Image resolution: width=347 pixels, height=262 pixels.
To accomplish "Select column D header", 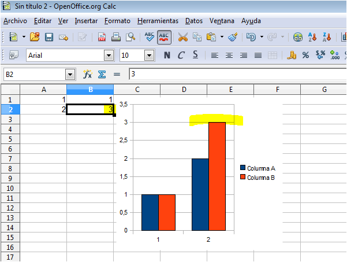I will [184, 89].
